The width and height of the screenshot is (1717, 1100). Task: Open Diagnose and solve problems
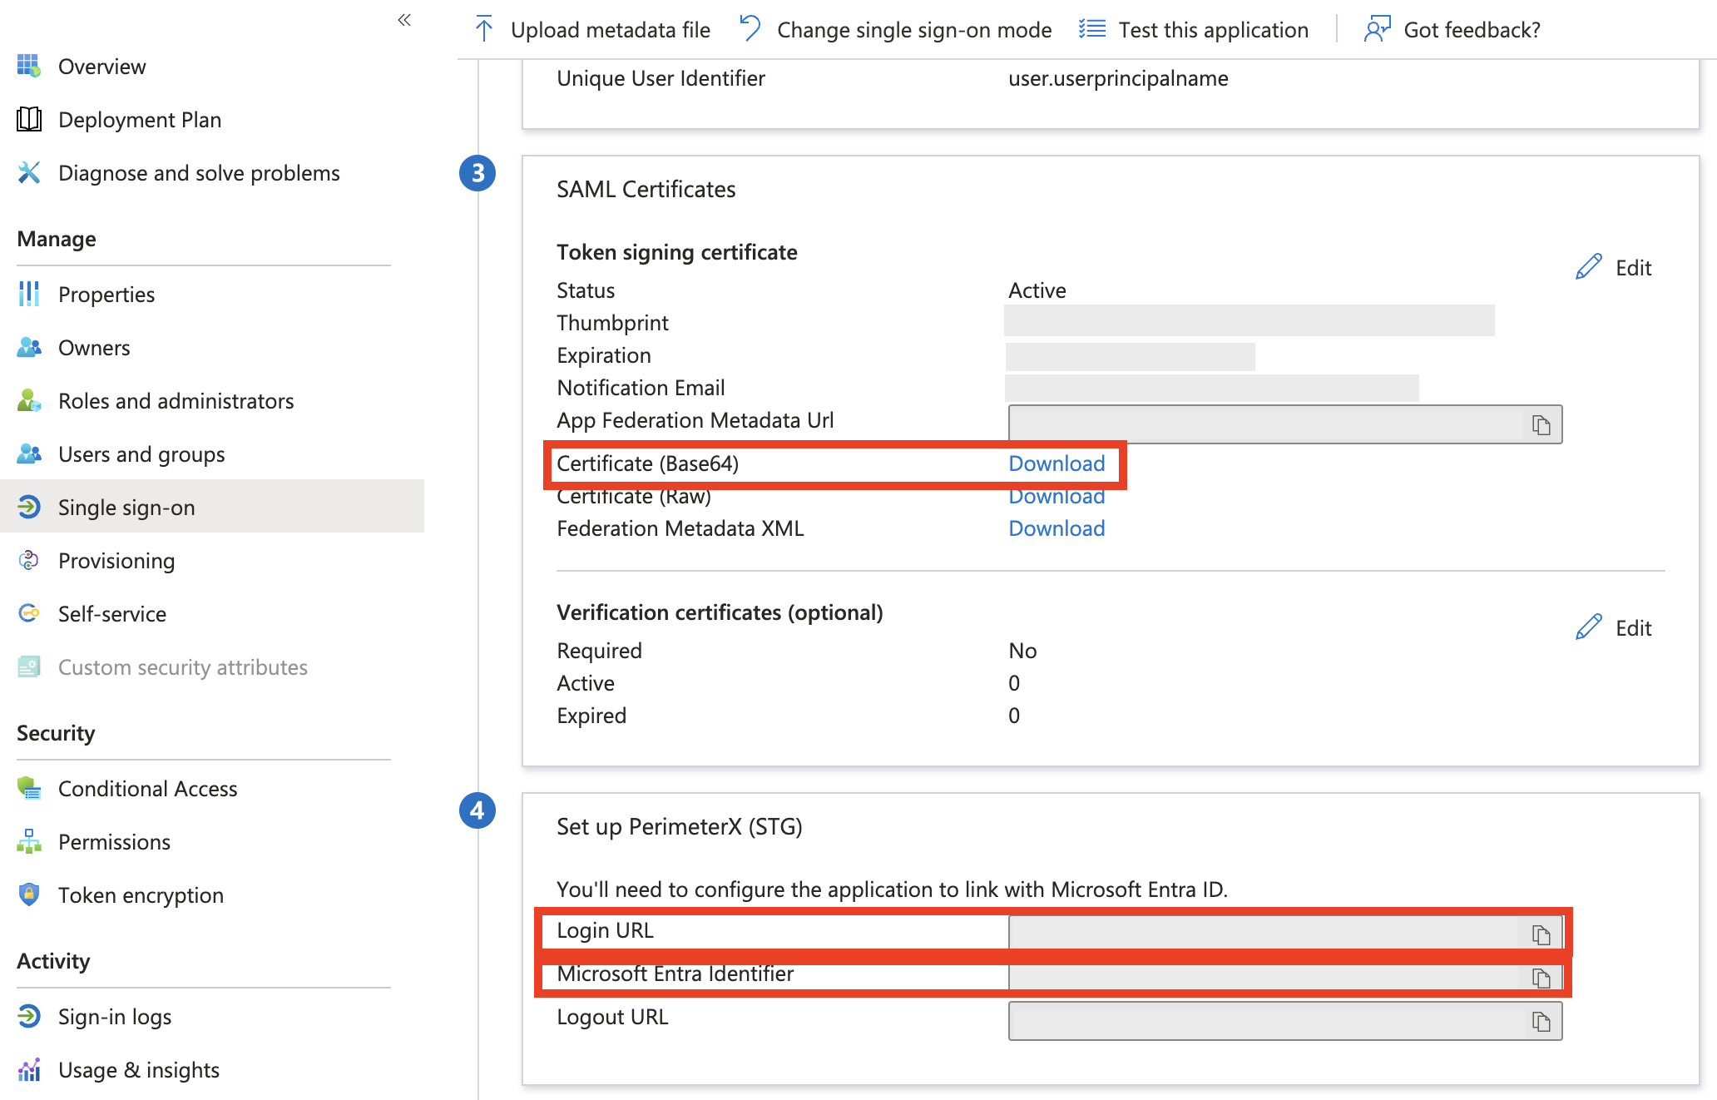[198, 173]
